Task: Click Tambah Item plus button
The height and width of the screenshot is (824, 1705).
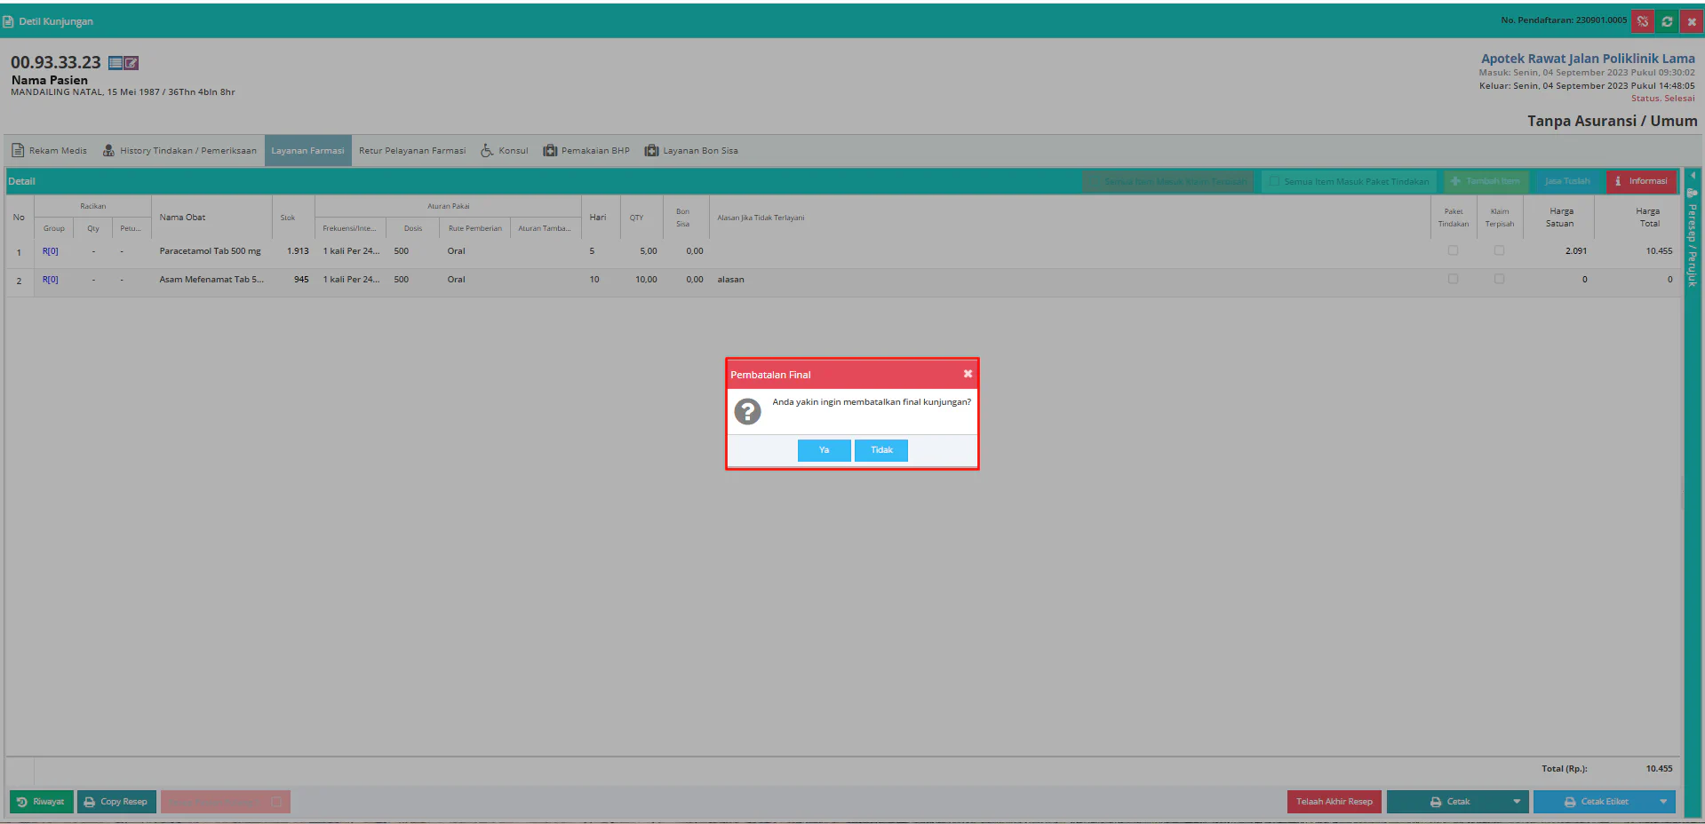Action: (1486, 181)
